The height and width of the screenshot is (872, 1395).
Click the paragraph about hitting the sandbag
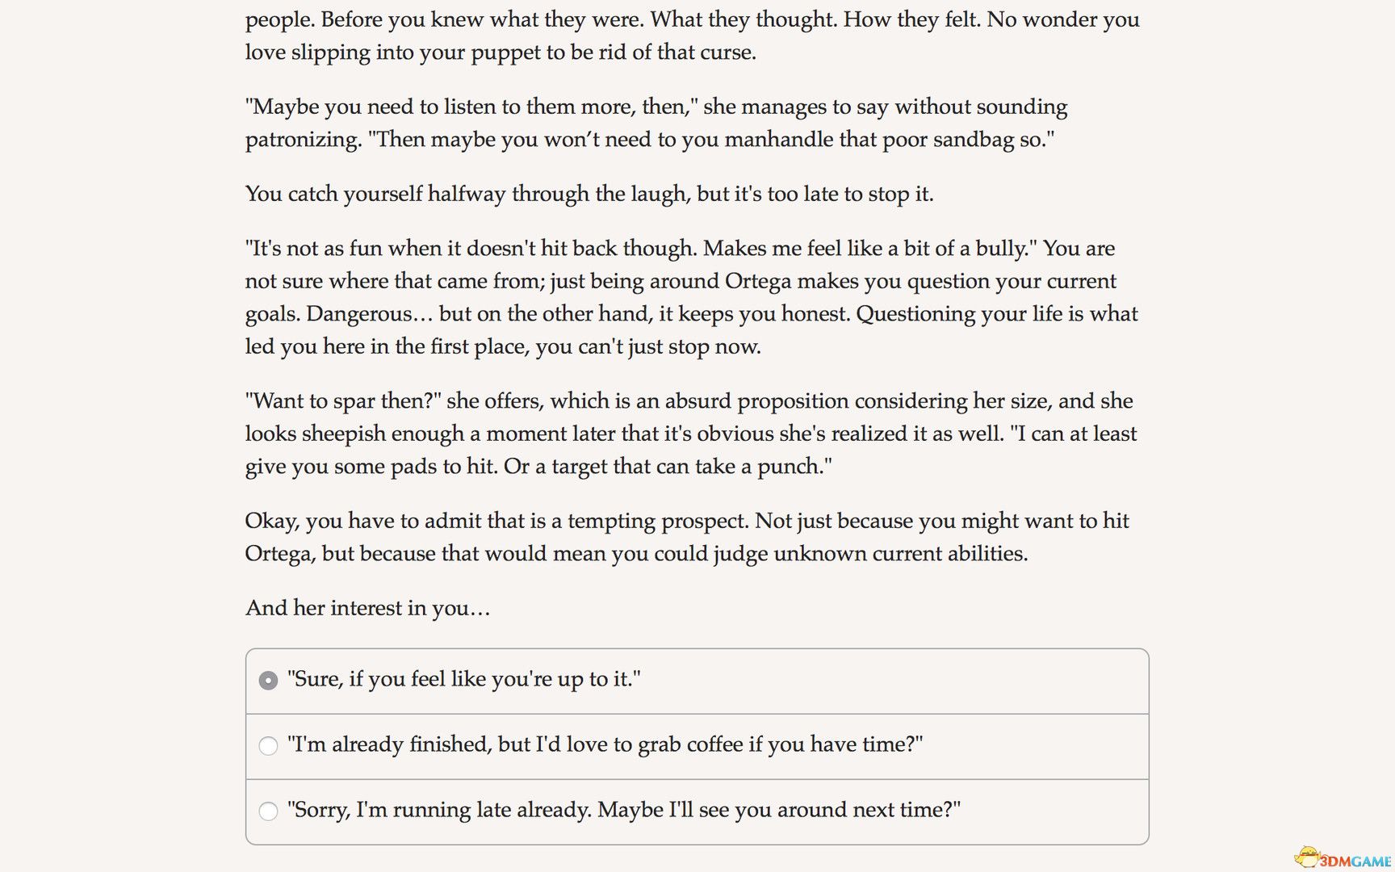click(656, 123)
